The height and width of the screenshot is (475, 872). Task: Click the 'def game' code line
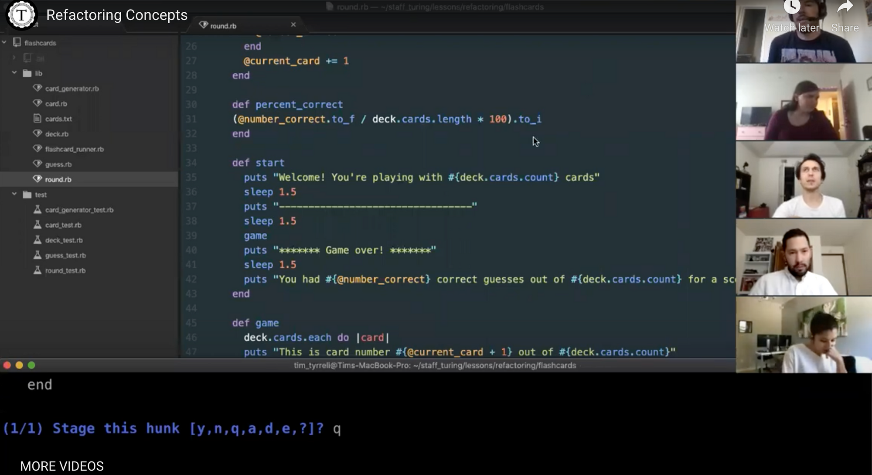pos(255,323)
